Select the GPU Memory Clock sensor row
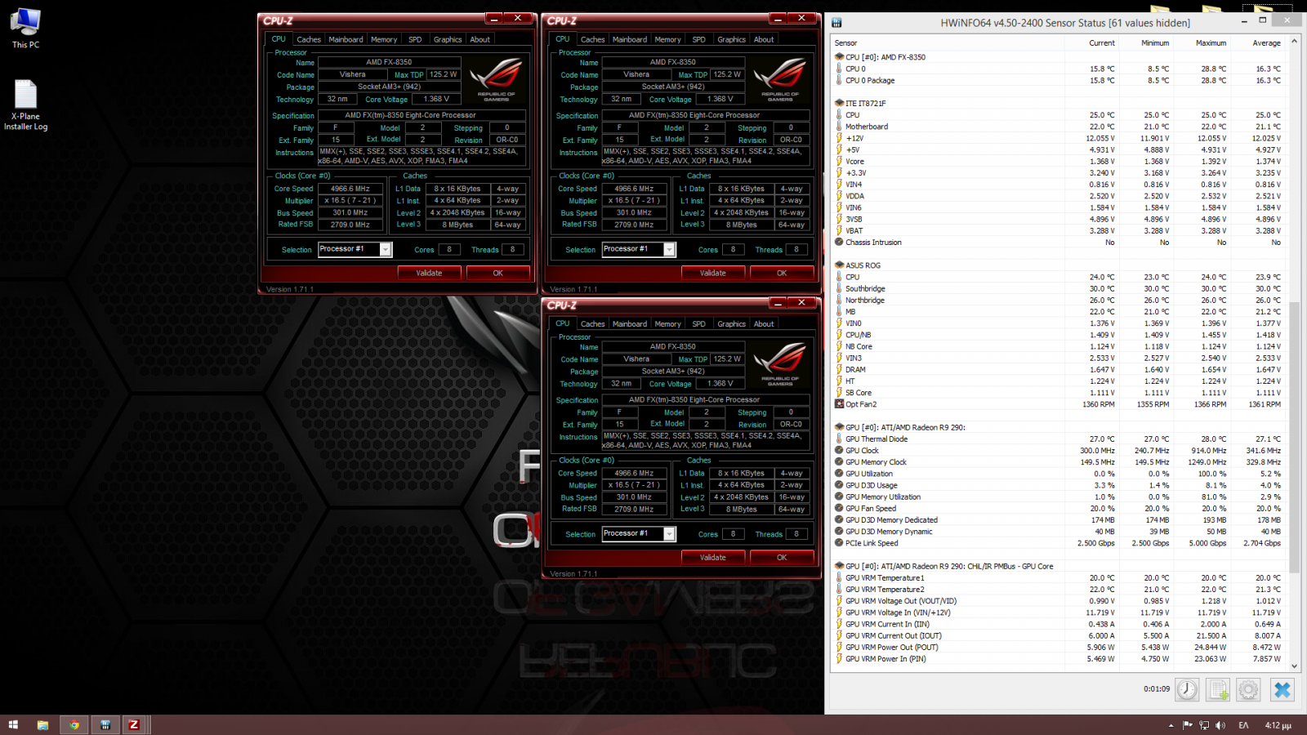The image size is (1307, 735). 1058,462
